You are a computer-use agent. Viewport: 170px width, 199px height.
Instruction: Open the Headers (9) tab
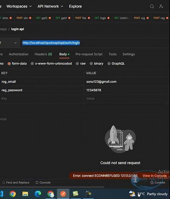click(x=43, y=54)
